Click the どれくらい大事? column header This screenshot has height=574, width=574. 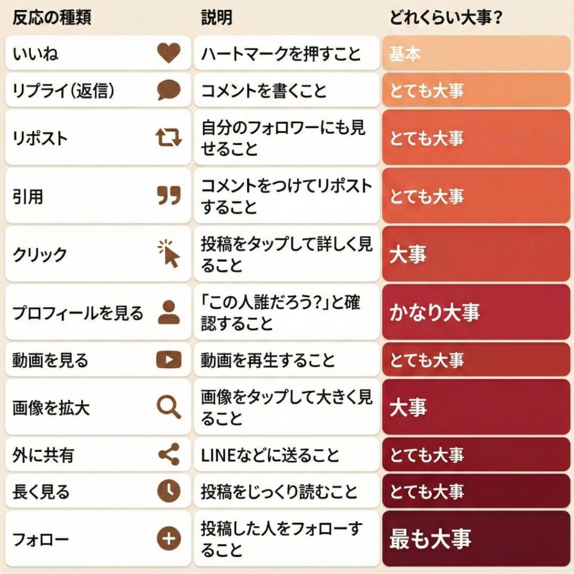446,18
